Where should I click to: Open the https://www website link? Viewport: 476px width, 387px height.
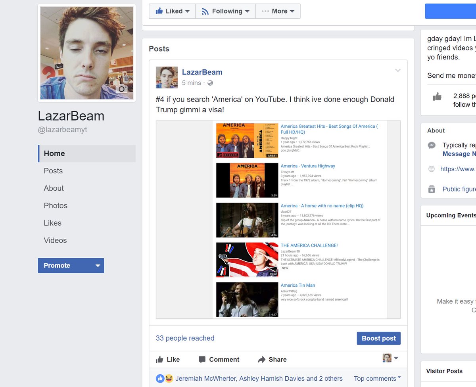coord(458,169)
